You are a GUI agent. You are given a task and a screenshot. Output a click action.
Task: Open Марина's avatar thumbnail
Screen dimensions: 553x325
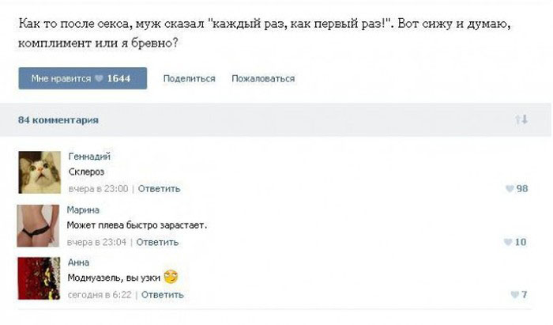pyautogui.click(x=39, y=225)
